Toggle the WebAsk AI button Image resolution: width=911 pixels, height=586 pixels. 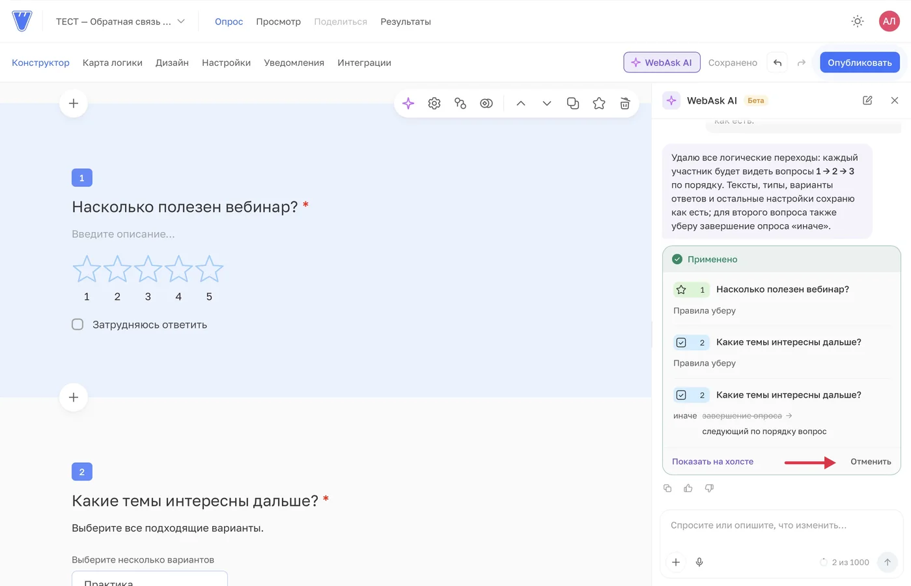(x=662, y=63)
